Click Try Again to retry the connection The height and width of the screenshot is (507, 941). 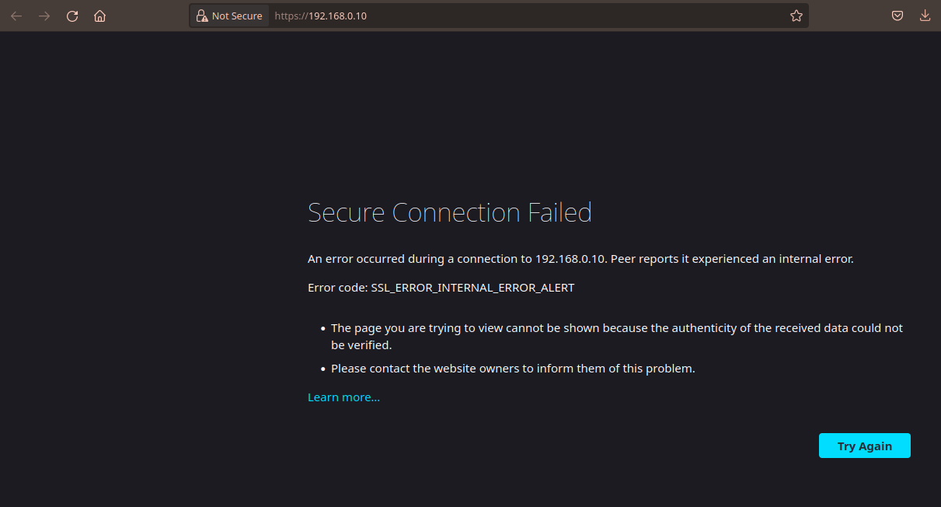tap(864, 446)
